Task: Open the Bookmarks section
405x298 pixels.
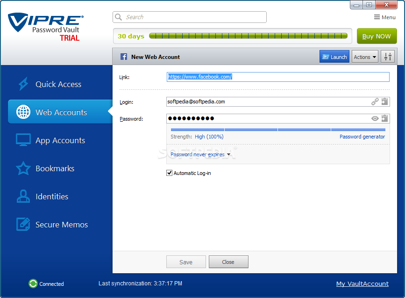Action: (55, 168)
